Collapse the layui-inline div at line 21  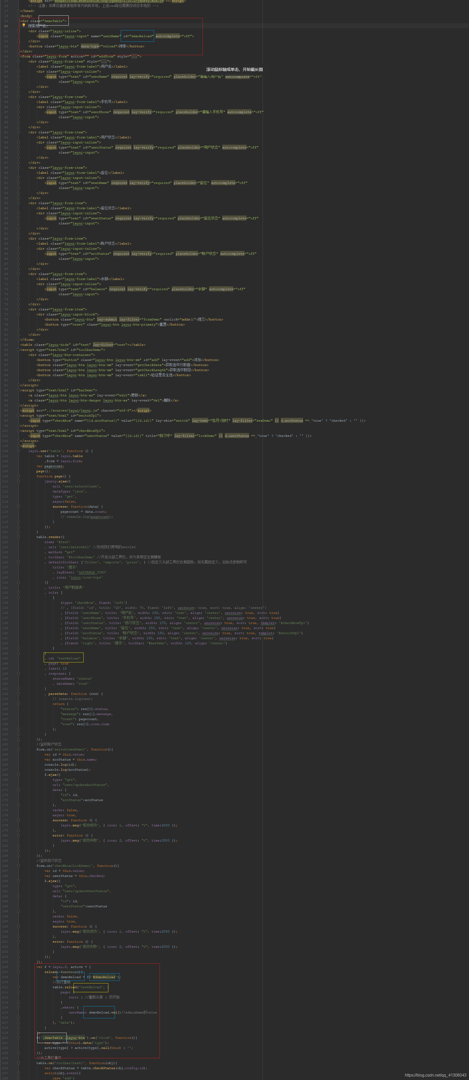(18, 31)
